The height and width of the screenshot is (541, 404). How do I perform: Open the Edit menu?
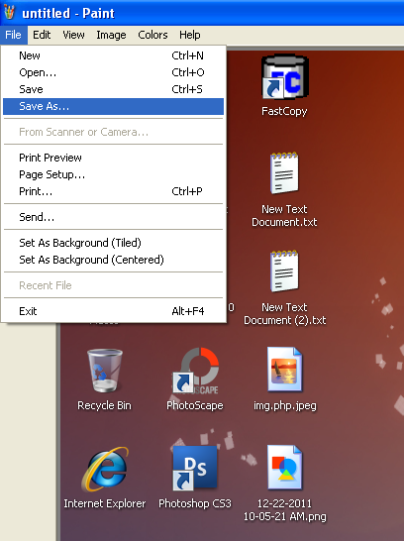[42, 35]
